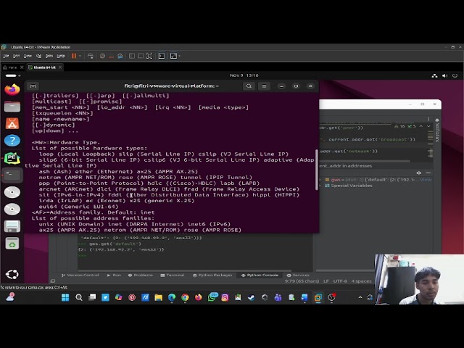Open the Services tool window in PyCharm
This screenshot has width=464, height=348.
click(298, 275)
